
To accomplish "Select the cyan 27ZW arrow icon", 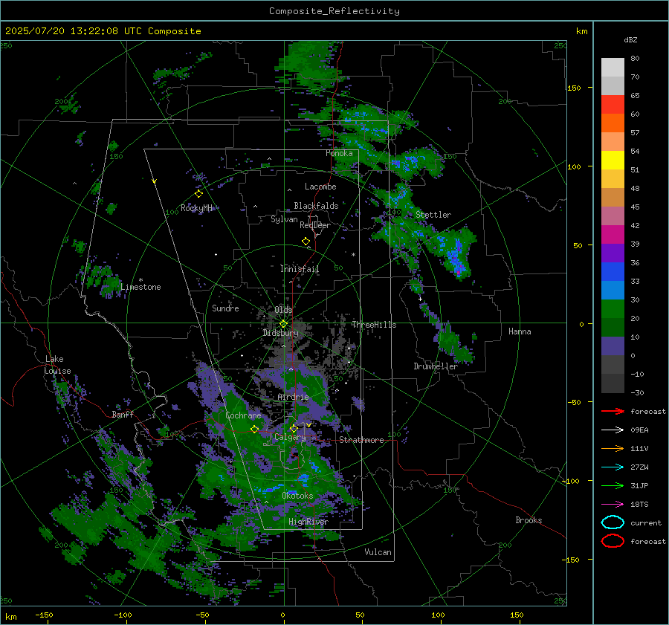I will click(613, 467).
